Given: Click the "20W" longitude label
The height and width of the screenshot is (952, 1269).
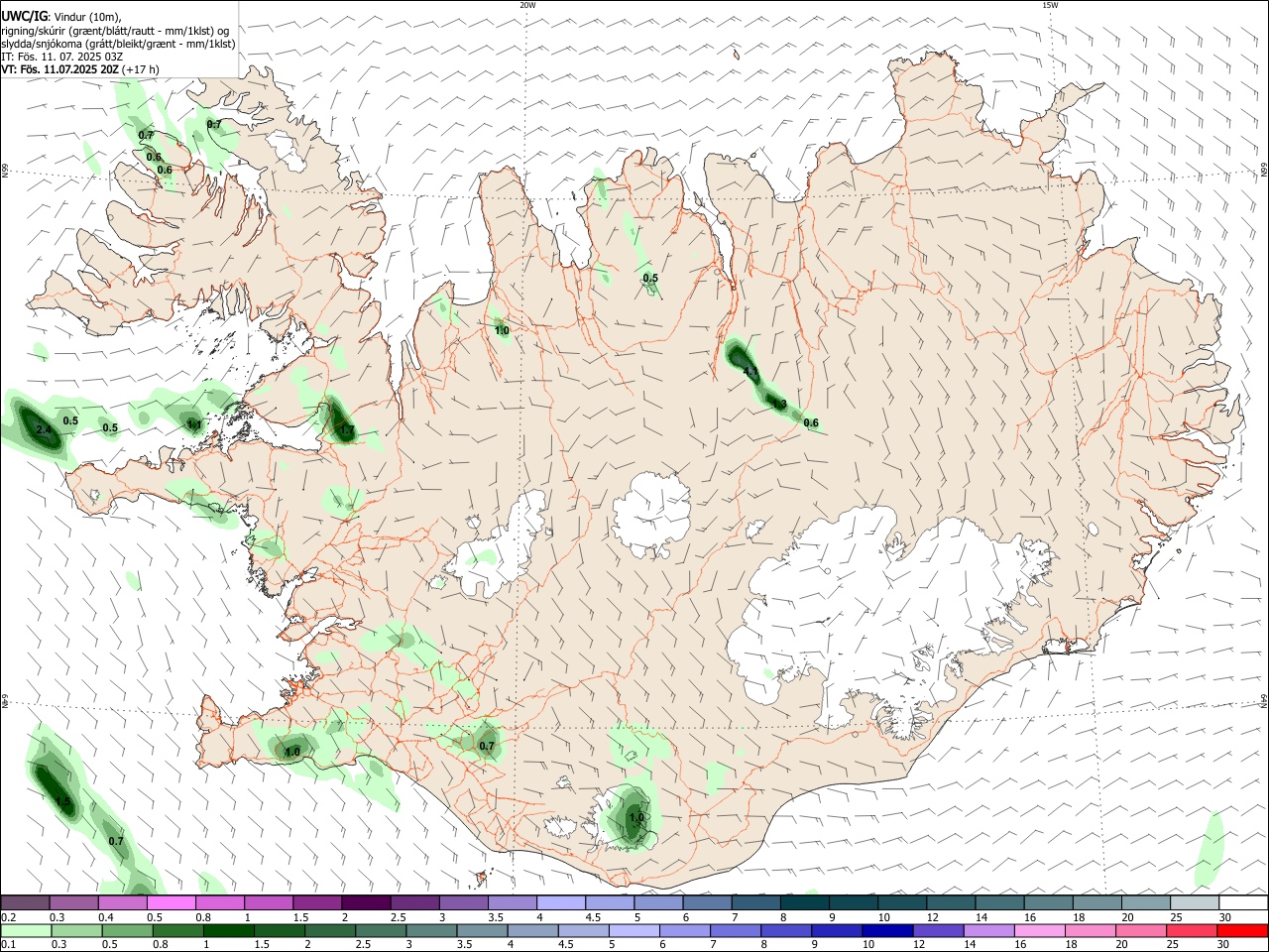Looking at the screenshot, I should click(x=527, y=5).
